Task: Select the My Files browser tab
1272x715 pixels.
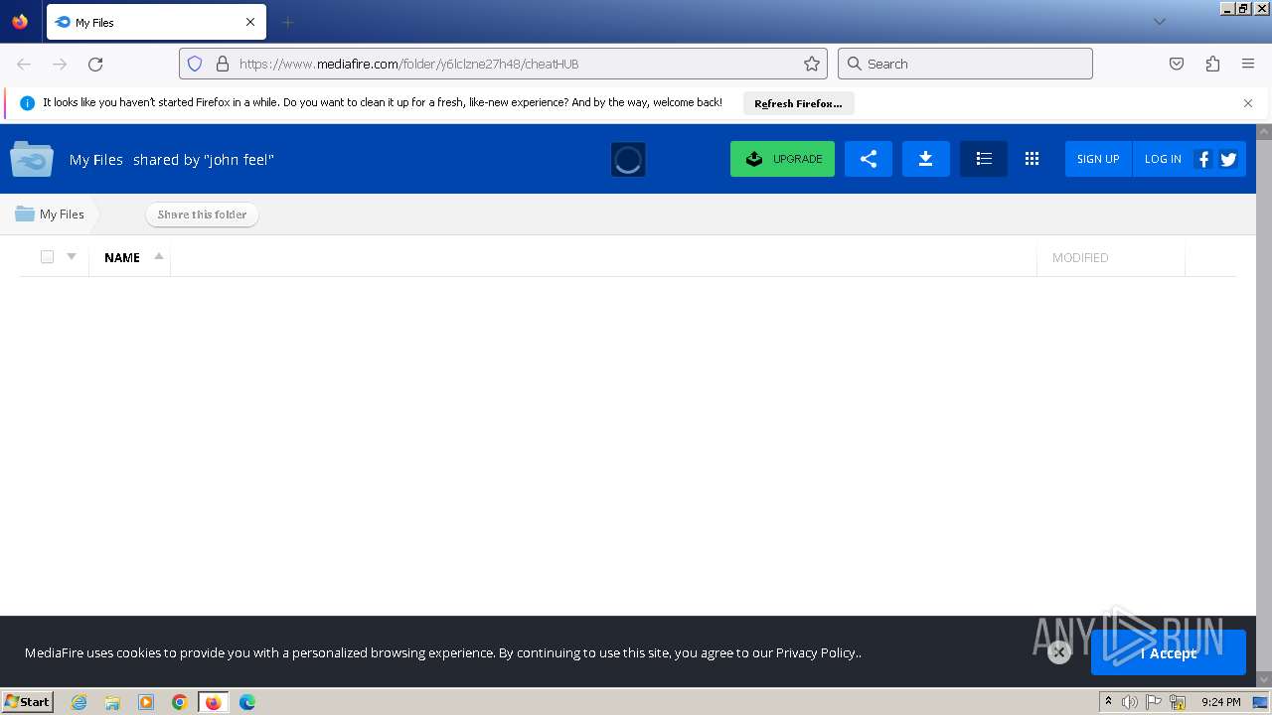Action: coord(156,22)
